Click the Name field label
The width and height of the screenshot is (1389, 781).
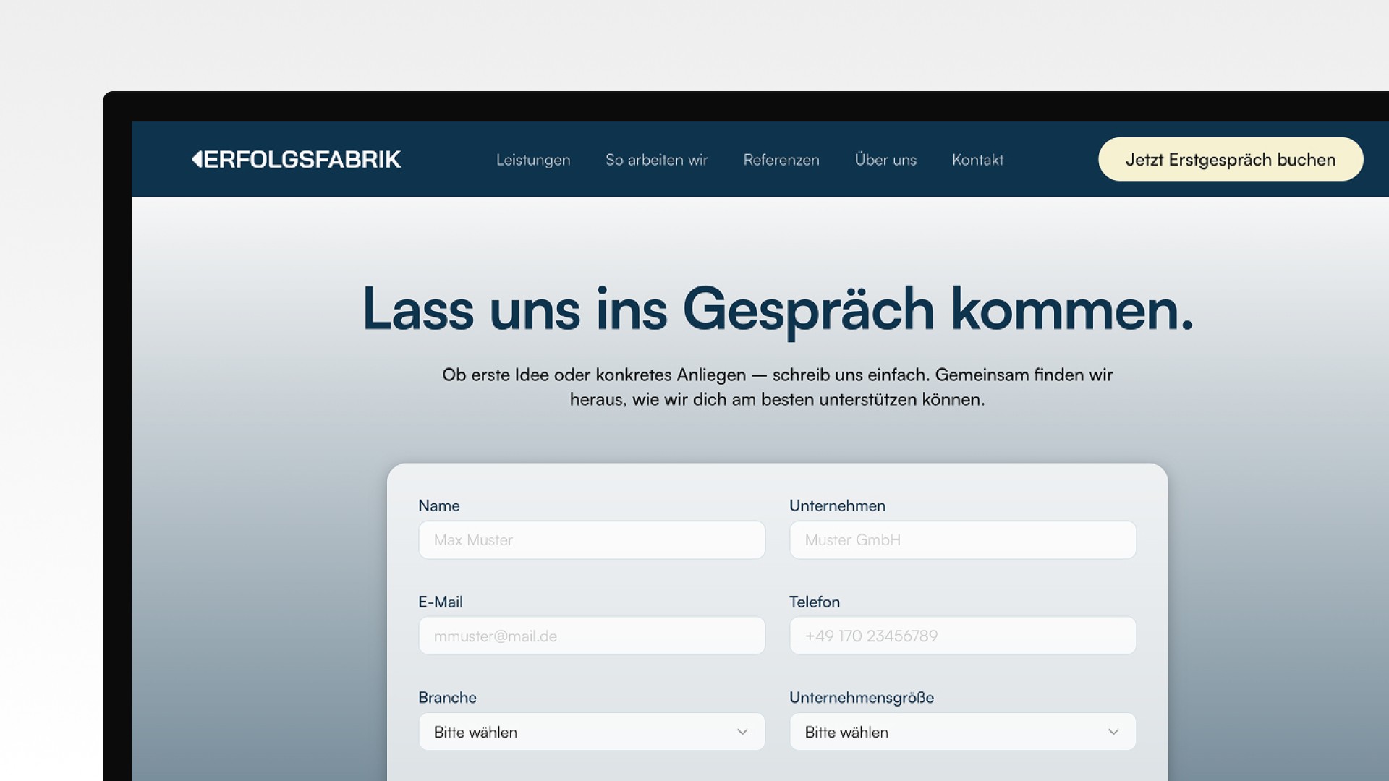tap(439, 506)
